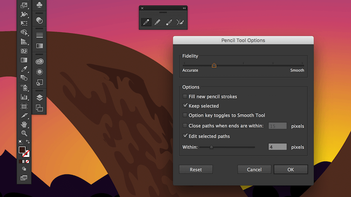The image size is (351, 197).
Task: Select the Artboard tool
Action: click(24, 106)
